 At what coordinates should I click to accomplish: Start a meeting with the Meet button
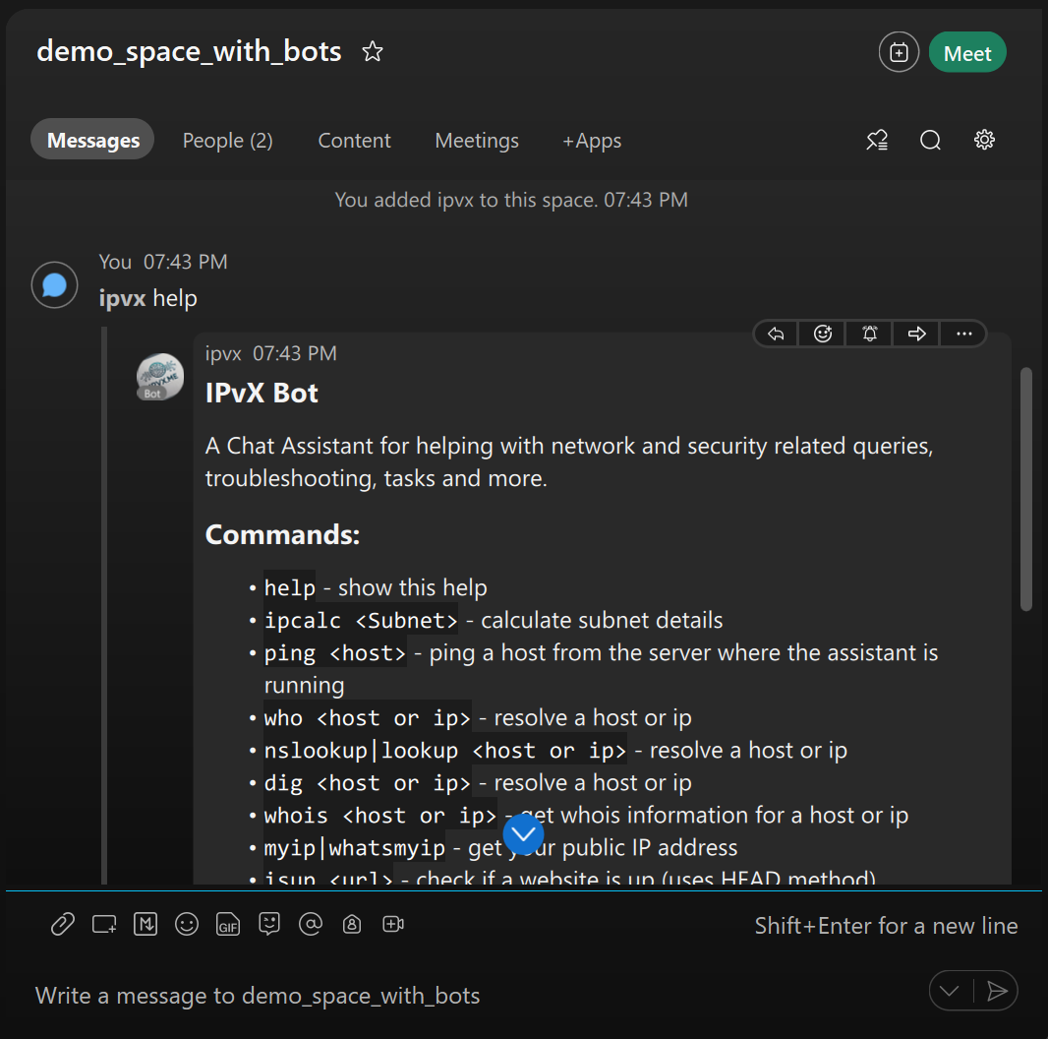(x=966, y=53)
